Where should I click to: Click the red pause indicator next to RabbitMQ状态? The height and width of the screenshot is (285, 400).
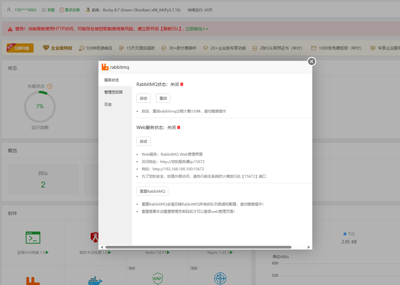[x=182, y=84]
